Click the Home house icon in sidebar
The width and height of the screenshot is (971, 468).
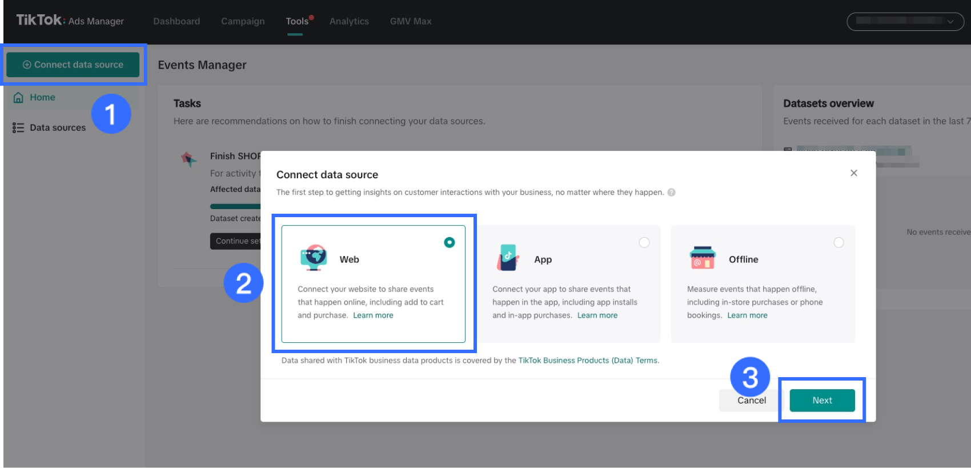coord(18,98)
